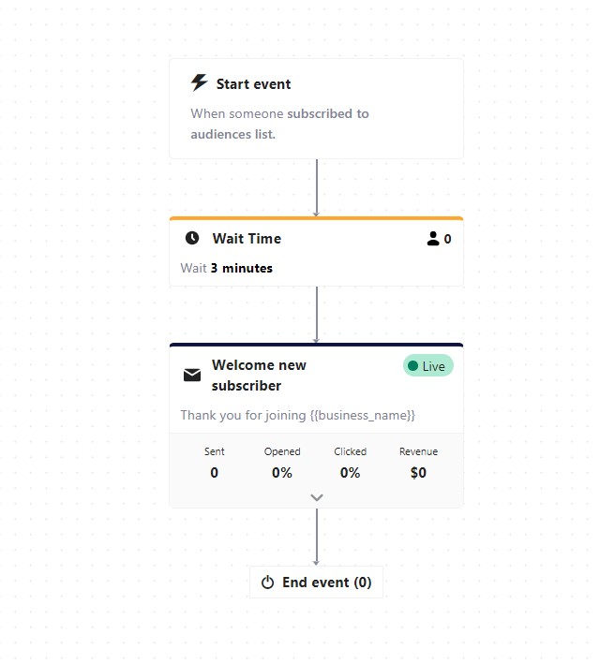Click the green dot in the Live badge
The height and width of the screenshot is (664, 600).
pyautogui.click(x=413, y=366)
